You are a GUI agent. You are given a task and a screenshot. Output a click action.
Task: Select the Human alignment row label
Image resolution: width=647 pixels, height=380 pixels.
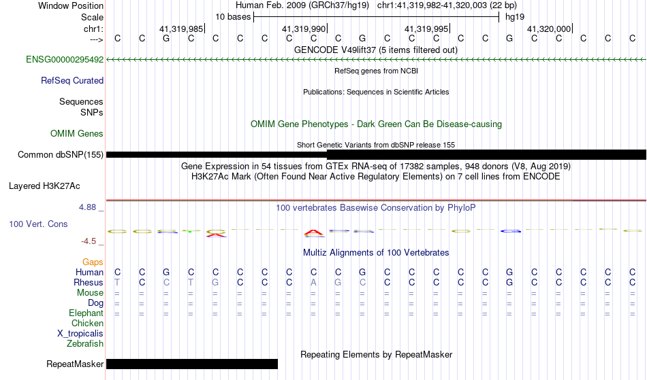click(89, 272)
